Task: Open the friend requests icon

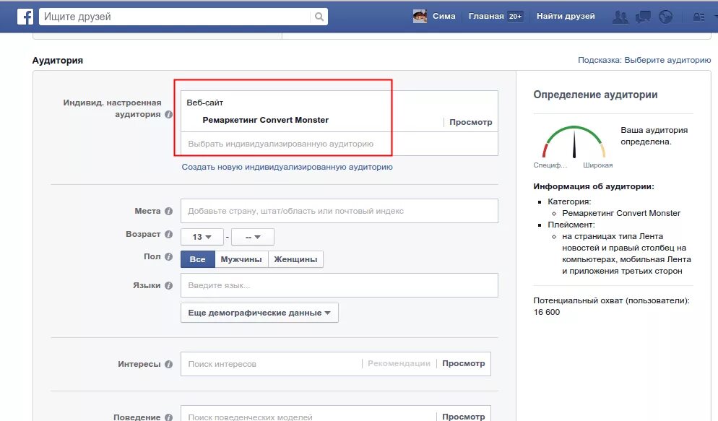Action: (x=620, y=17)
